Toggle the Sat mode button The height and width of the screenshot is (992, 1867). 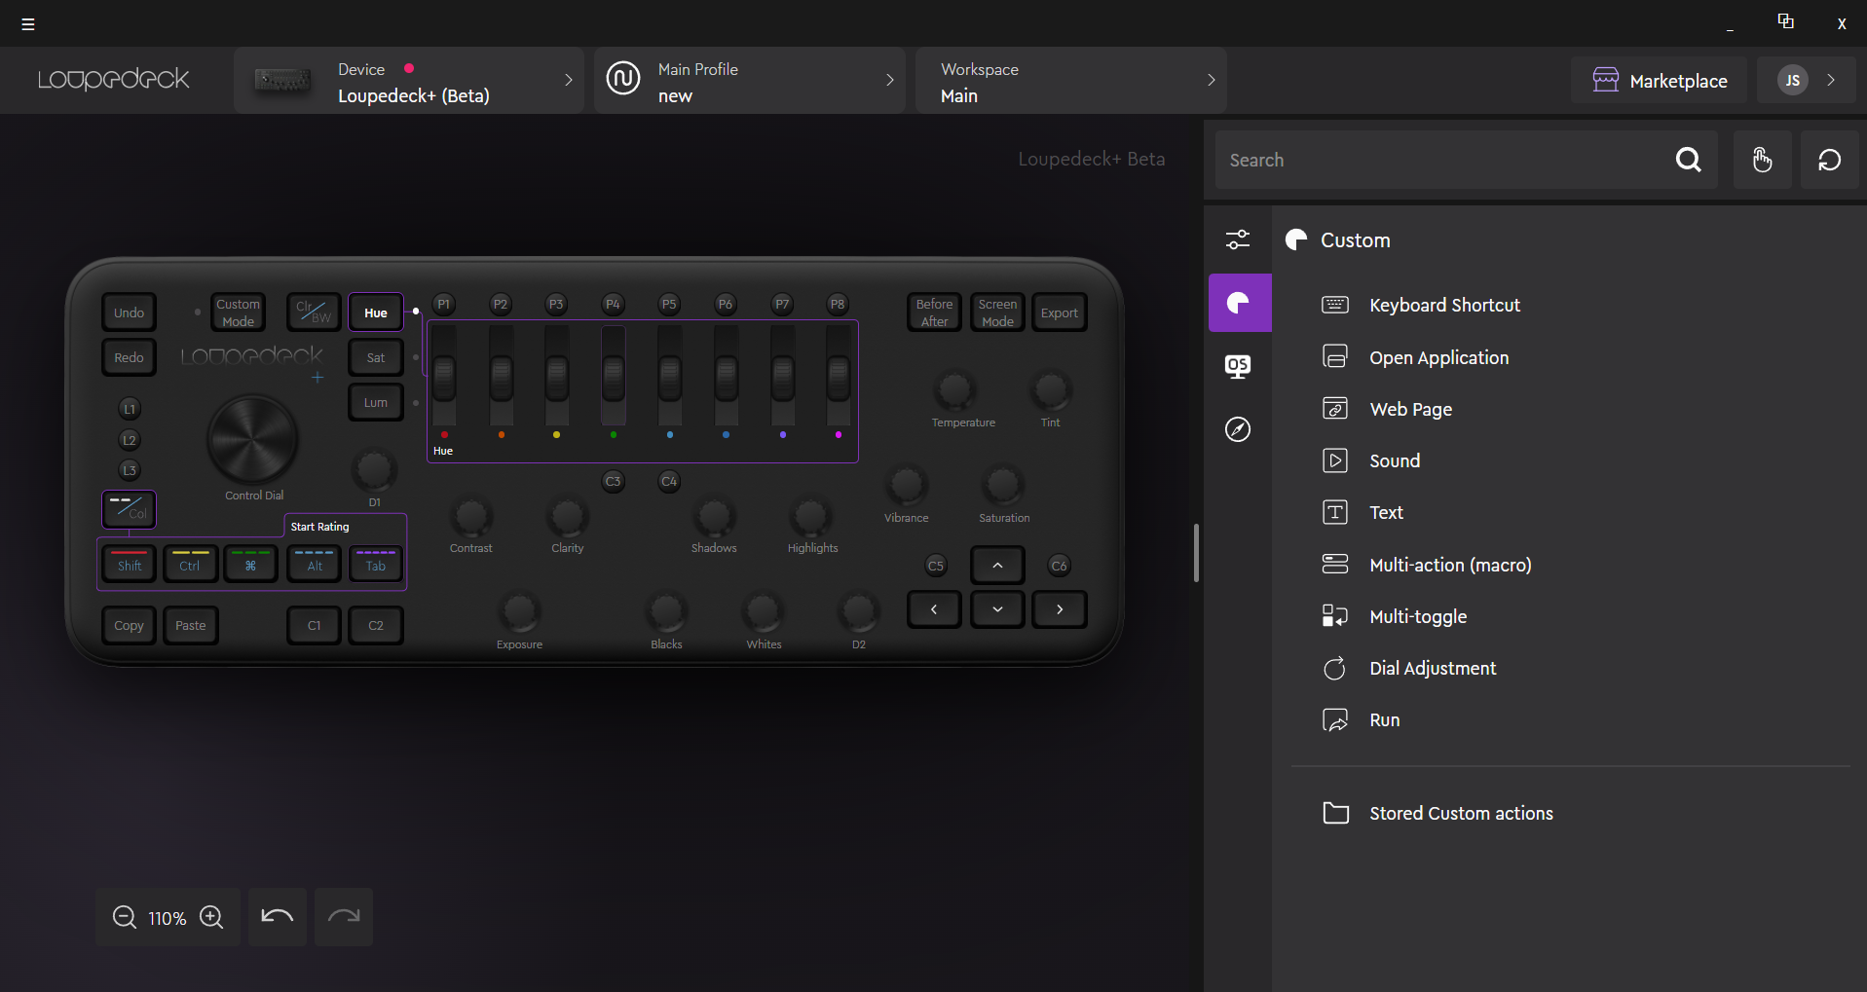pos(376,357)
